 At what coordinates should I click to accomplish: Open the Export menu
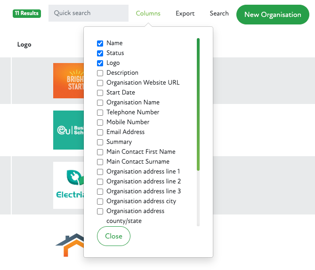pyautogui.click(x=185, y=13)
